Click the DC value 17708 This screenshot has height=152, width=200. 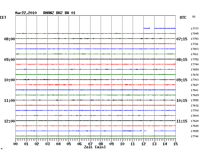click(195, 110)
